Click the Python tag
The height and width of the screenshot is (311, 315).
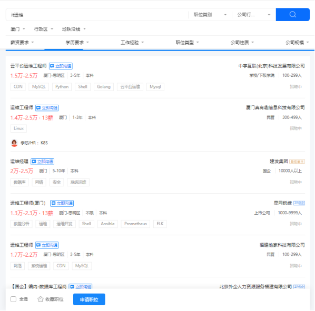(x=62, y=87)
